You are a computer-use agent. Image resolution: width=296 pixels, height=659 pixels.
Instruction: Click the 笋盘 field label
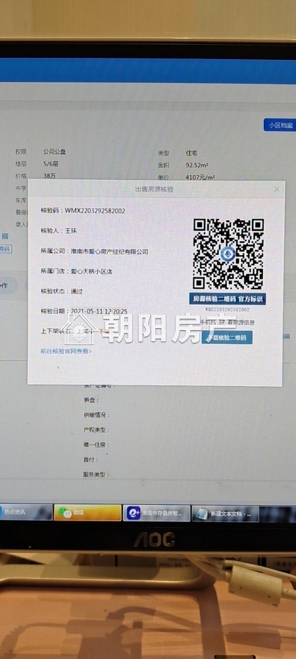point(91,400)
